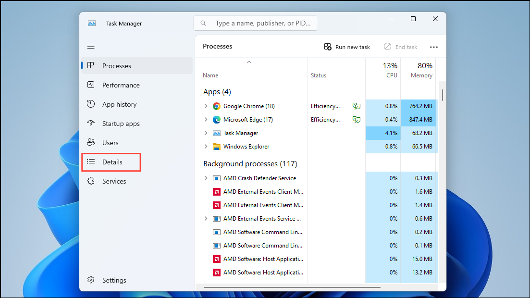Image resolution: width=530 pixels, height=298 pixels.
Task: Click the search field at the top
Action: click(x=255, y=23)
